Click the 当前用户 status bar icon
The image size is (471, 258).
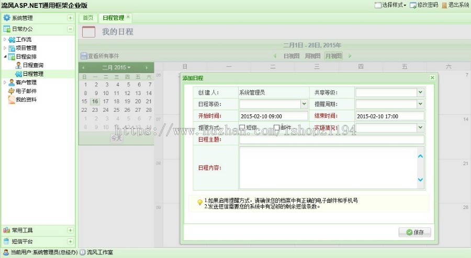6,252
